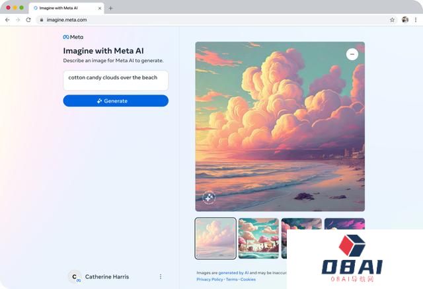Screen dimensions: 423x289
Task: Click the Catherine Harris profile avatar
Action: pos(75,277)
